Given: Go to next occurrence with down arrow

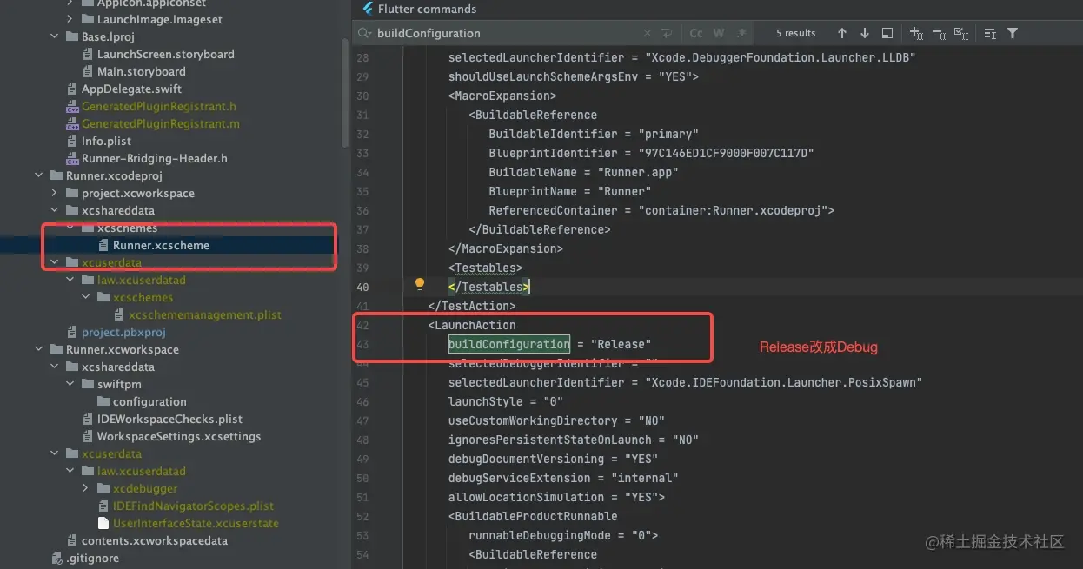Looking at the screenshot, I should tap(864, 33).
